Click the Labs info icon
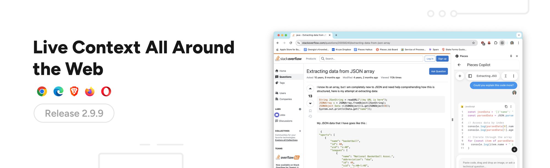Viewport: 550px width, 168px height. (300, 109)
